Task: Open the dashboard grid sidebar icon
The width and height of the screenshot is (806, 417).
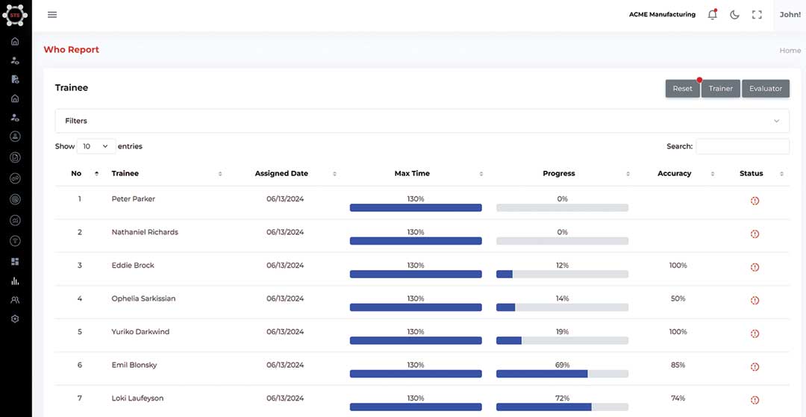Action: [15, 262]
